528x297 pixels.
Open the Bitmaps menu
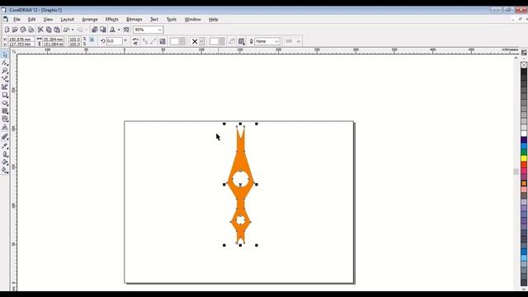(134, 19)
